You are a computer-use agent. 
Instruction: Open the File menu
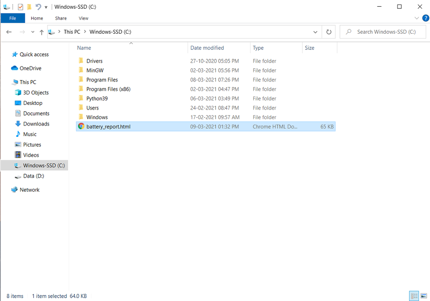[13, 18]
